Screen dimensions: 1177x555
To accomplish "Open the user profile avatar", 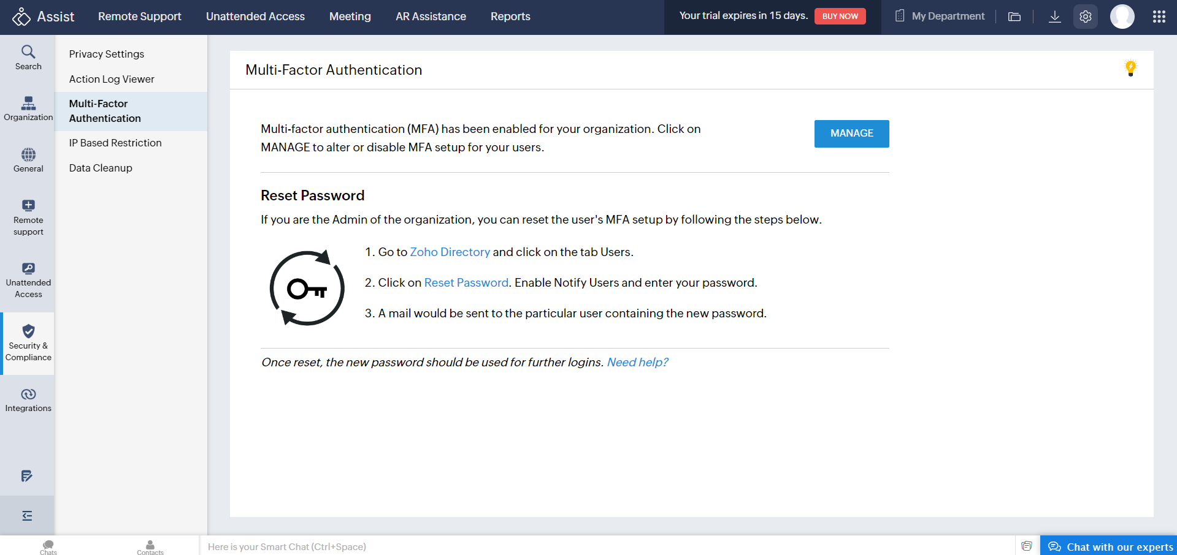I will (1122, 17).
